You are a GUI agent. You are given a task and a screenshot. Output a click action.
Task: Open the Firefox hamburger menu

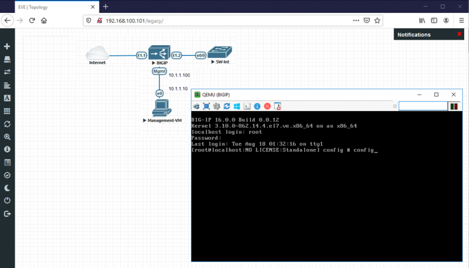pyautogui.click(x=461, y=20)
